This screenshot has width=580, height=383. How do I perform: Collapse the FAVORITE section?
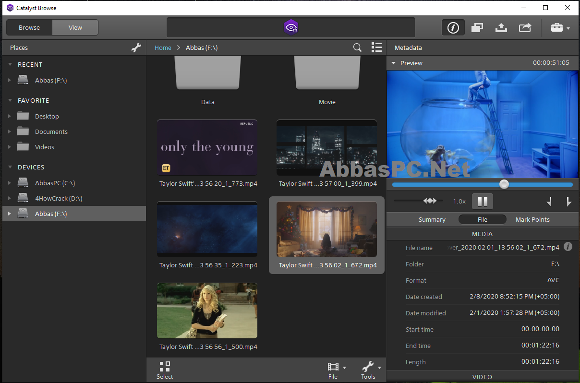11,100
